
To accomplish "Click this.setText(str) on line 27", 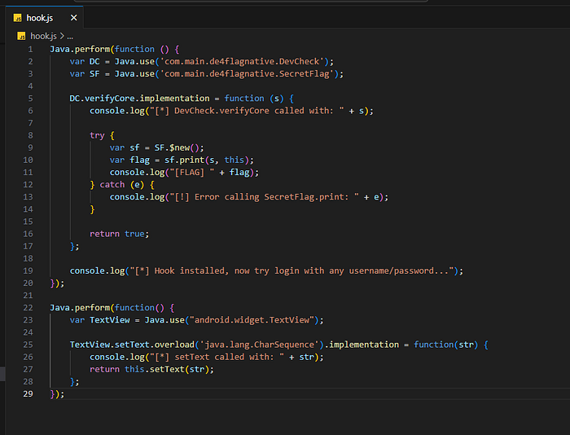I will 167,369.
